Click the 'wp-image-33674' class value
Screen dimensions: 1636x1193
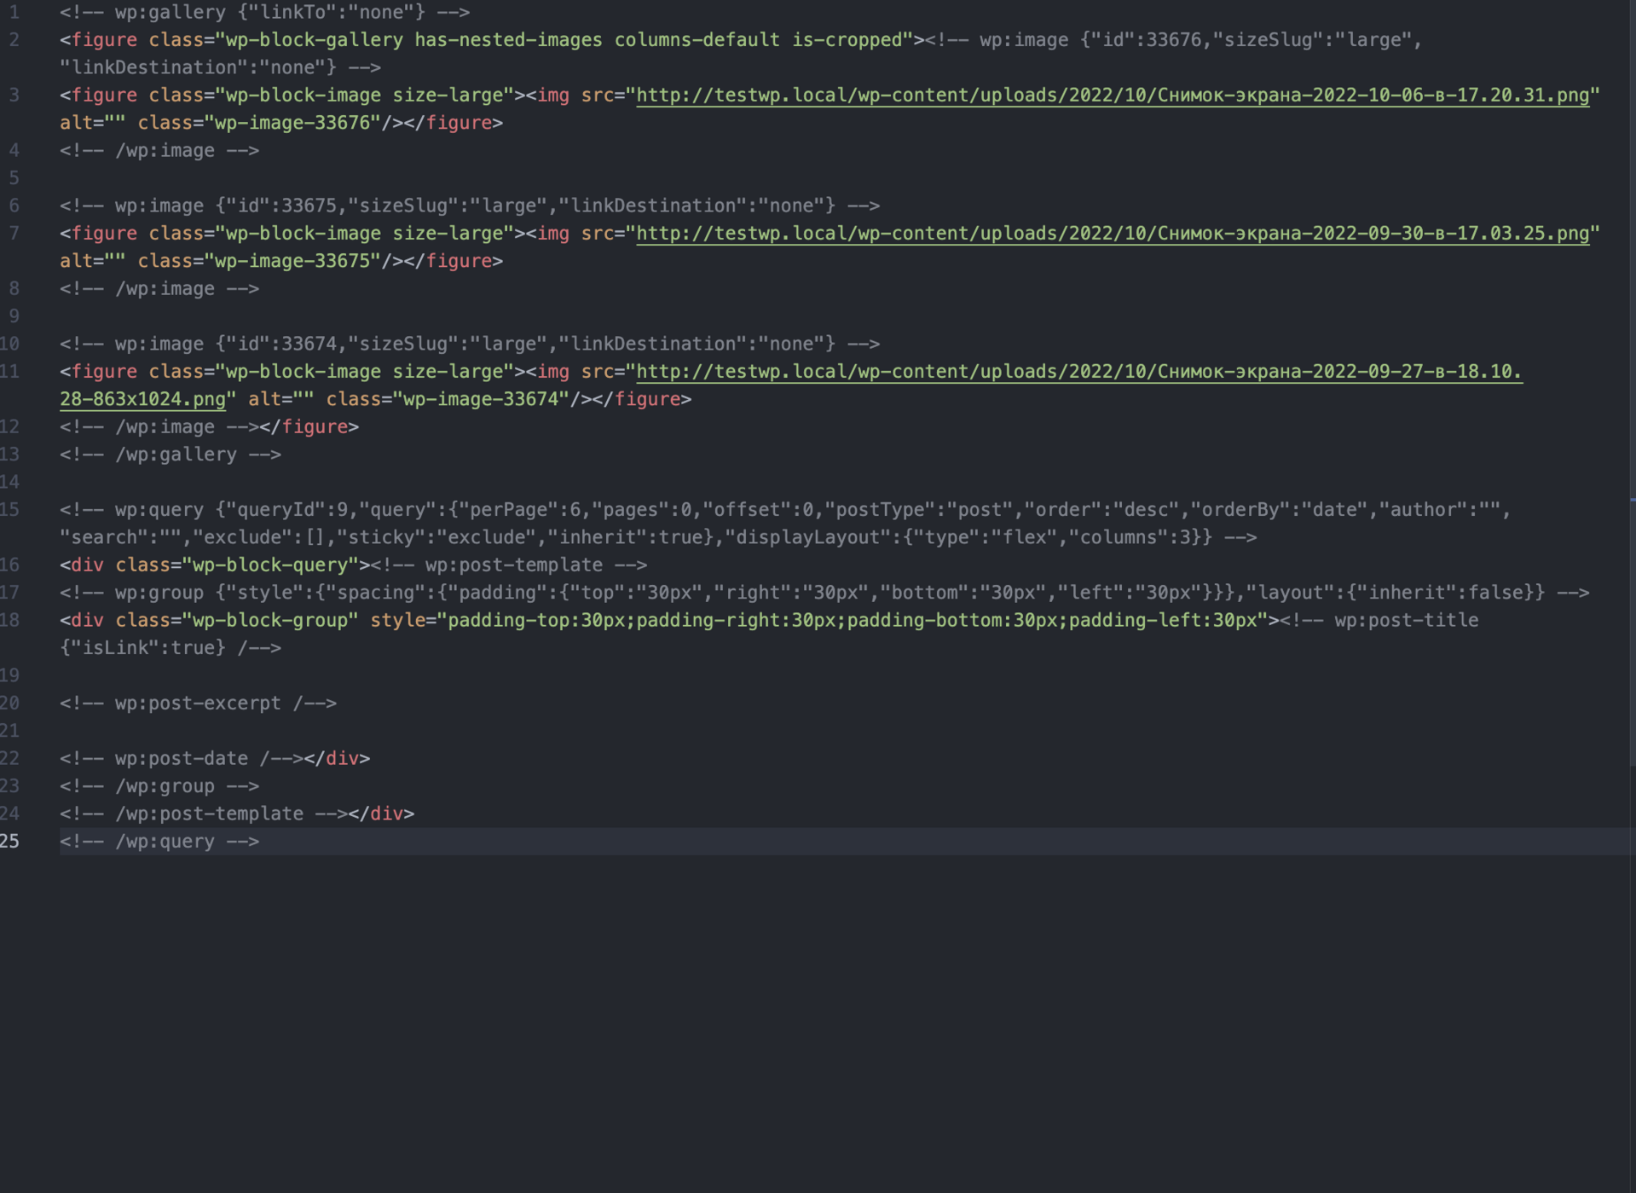481,399
